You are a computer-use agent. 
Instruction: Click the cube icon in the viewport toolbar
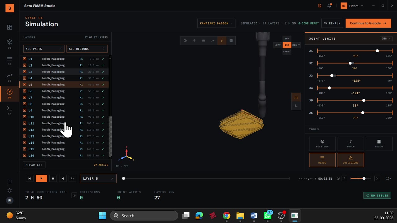pos(185,41)
